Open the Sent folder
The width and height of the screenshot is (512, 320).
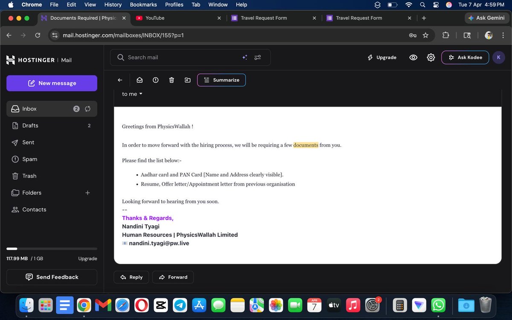pos(52,142)
